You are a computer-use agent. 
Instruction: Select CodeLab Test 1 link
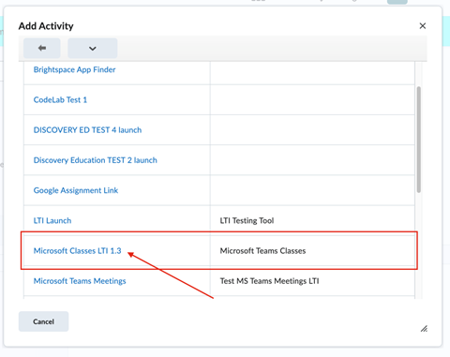[60, 100]
